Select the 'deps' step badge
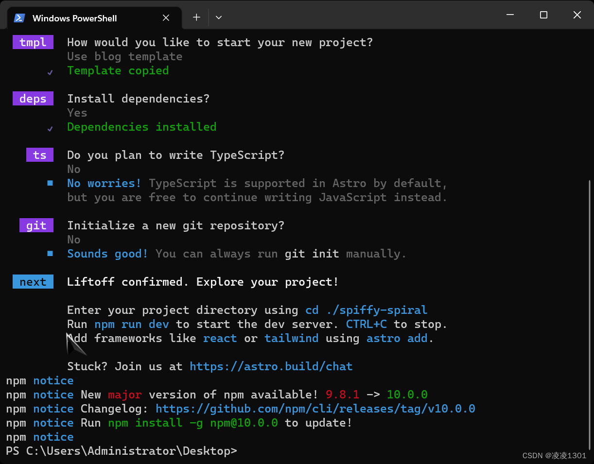 [33, 98]
